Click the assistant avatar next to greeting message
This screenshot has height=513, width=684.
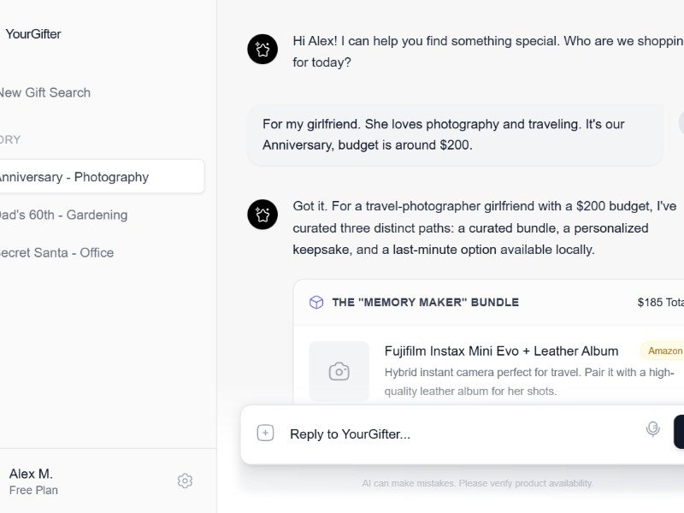[262, 50]
